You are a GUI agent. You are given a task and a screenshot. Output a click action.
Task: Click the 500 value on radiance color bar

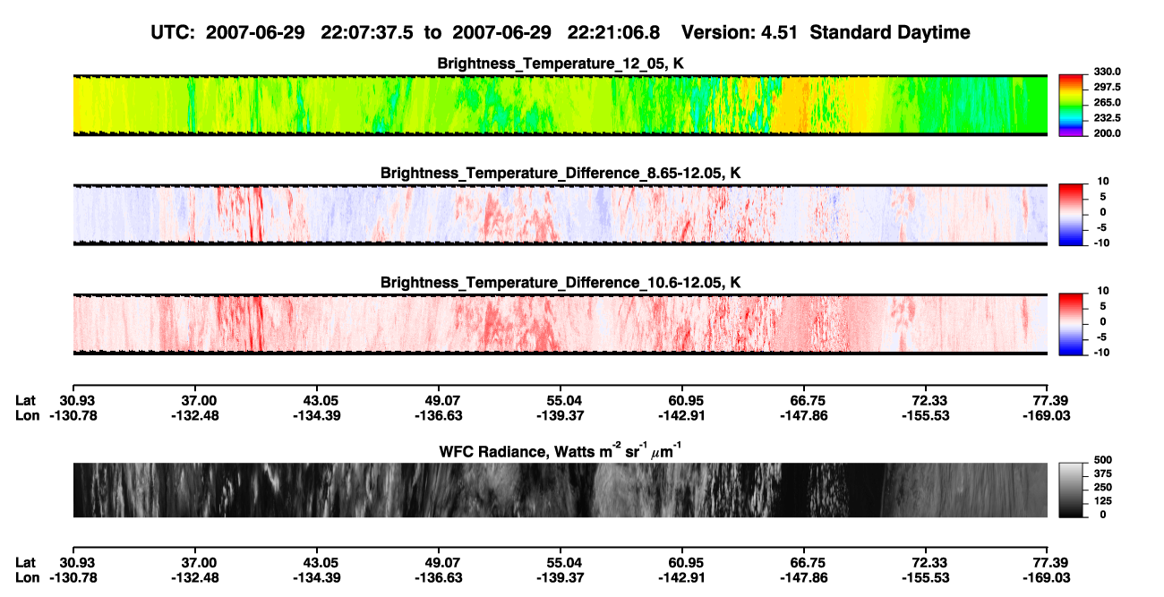pos(1103,460)
